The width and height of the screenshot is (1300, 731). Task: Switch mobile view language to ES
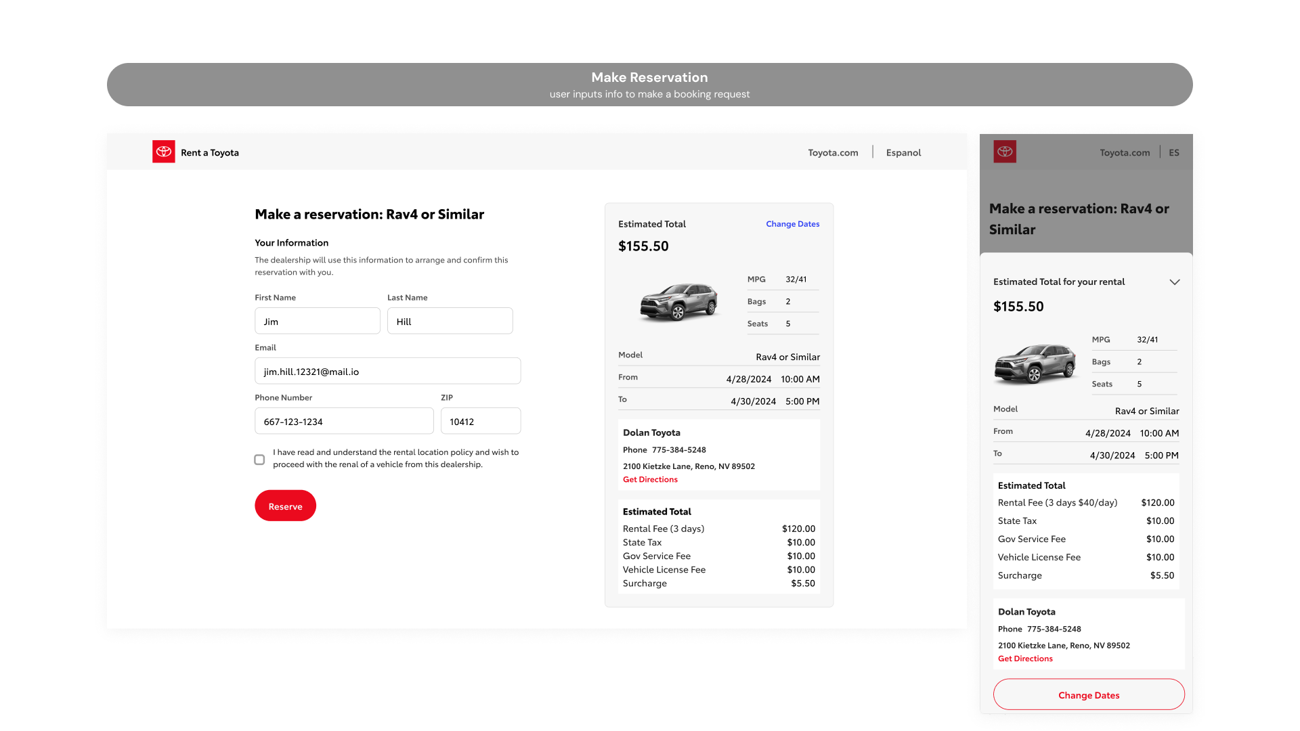1174,152
